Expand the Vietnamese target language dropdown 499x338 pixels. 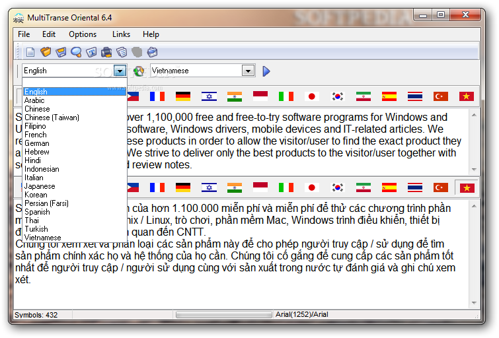click(248, 71)
